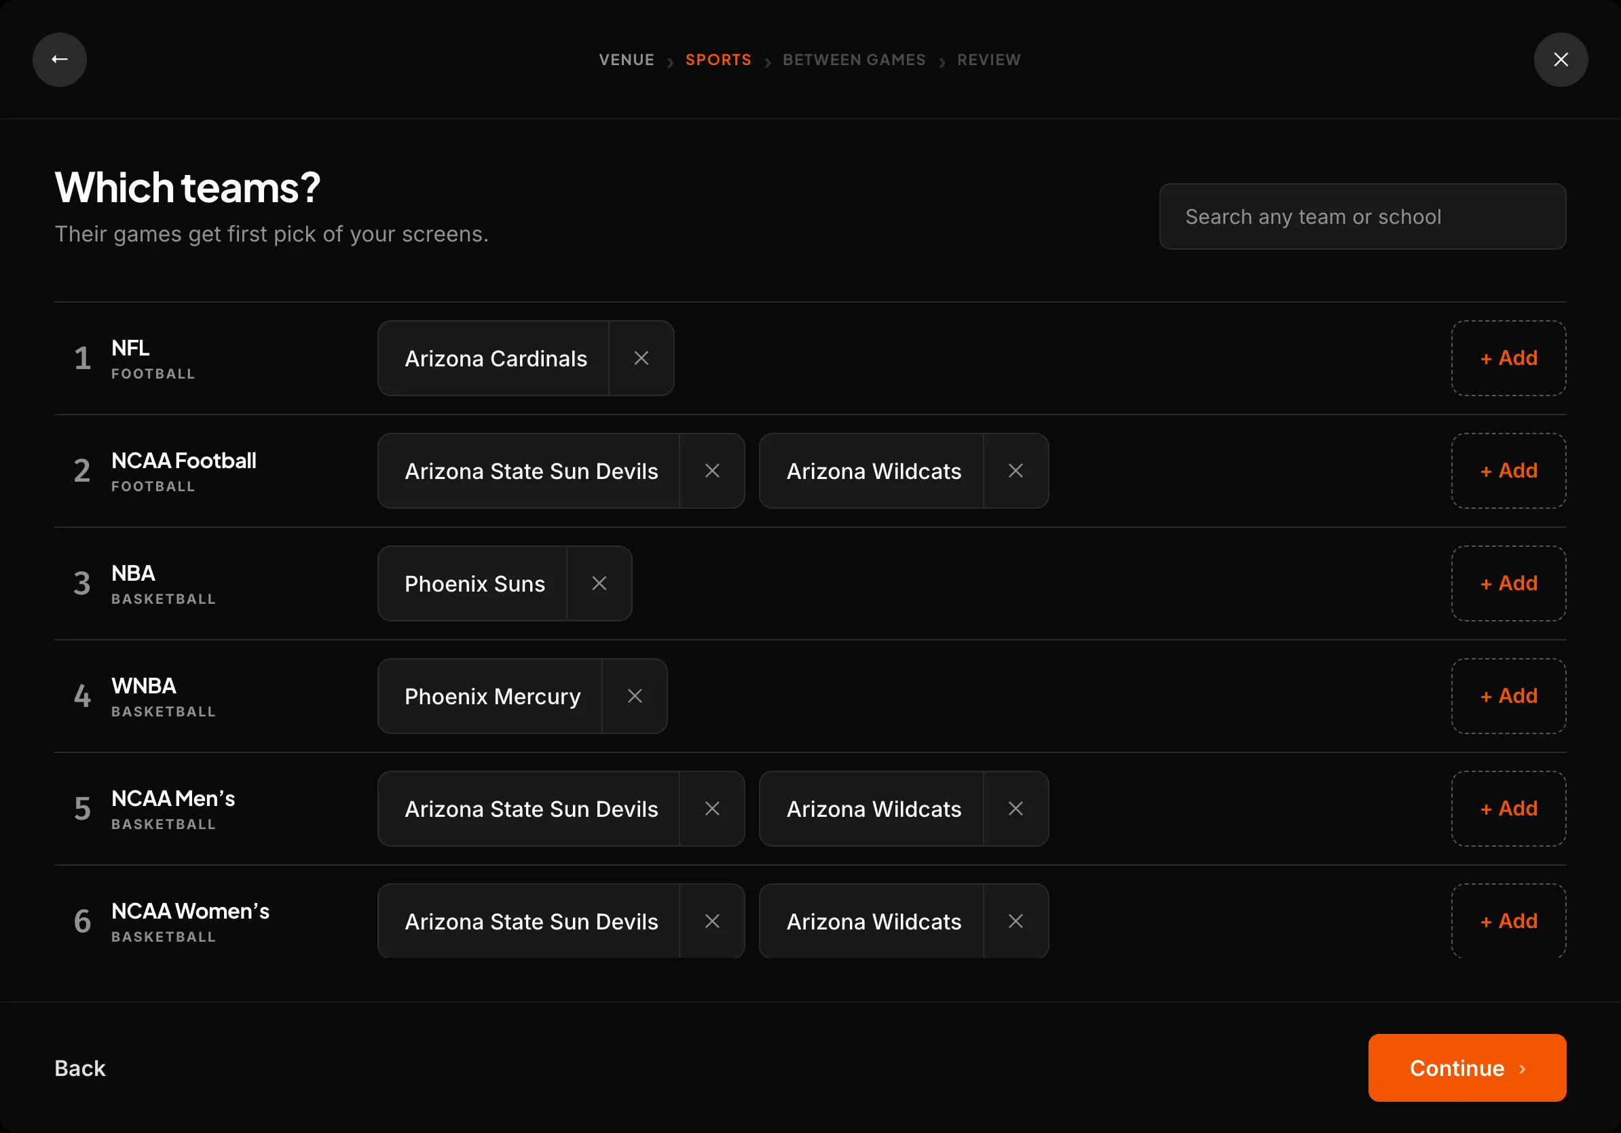Select the Arizona Cardinals team chip
This screenshot has height=1133, width=1621.
[495, 358]
